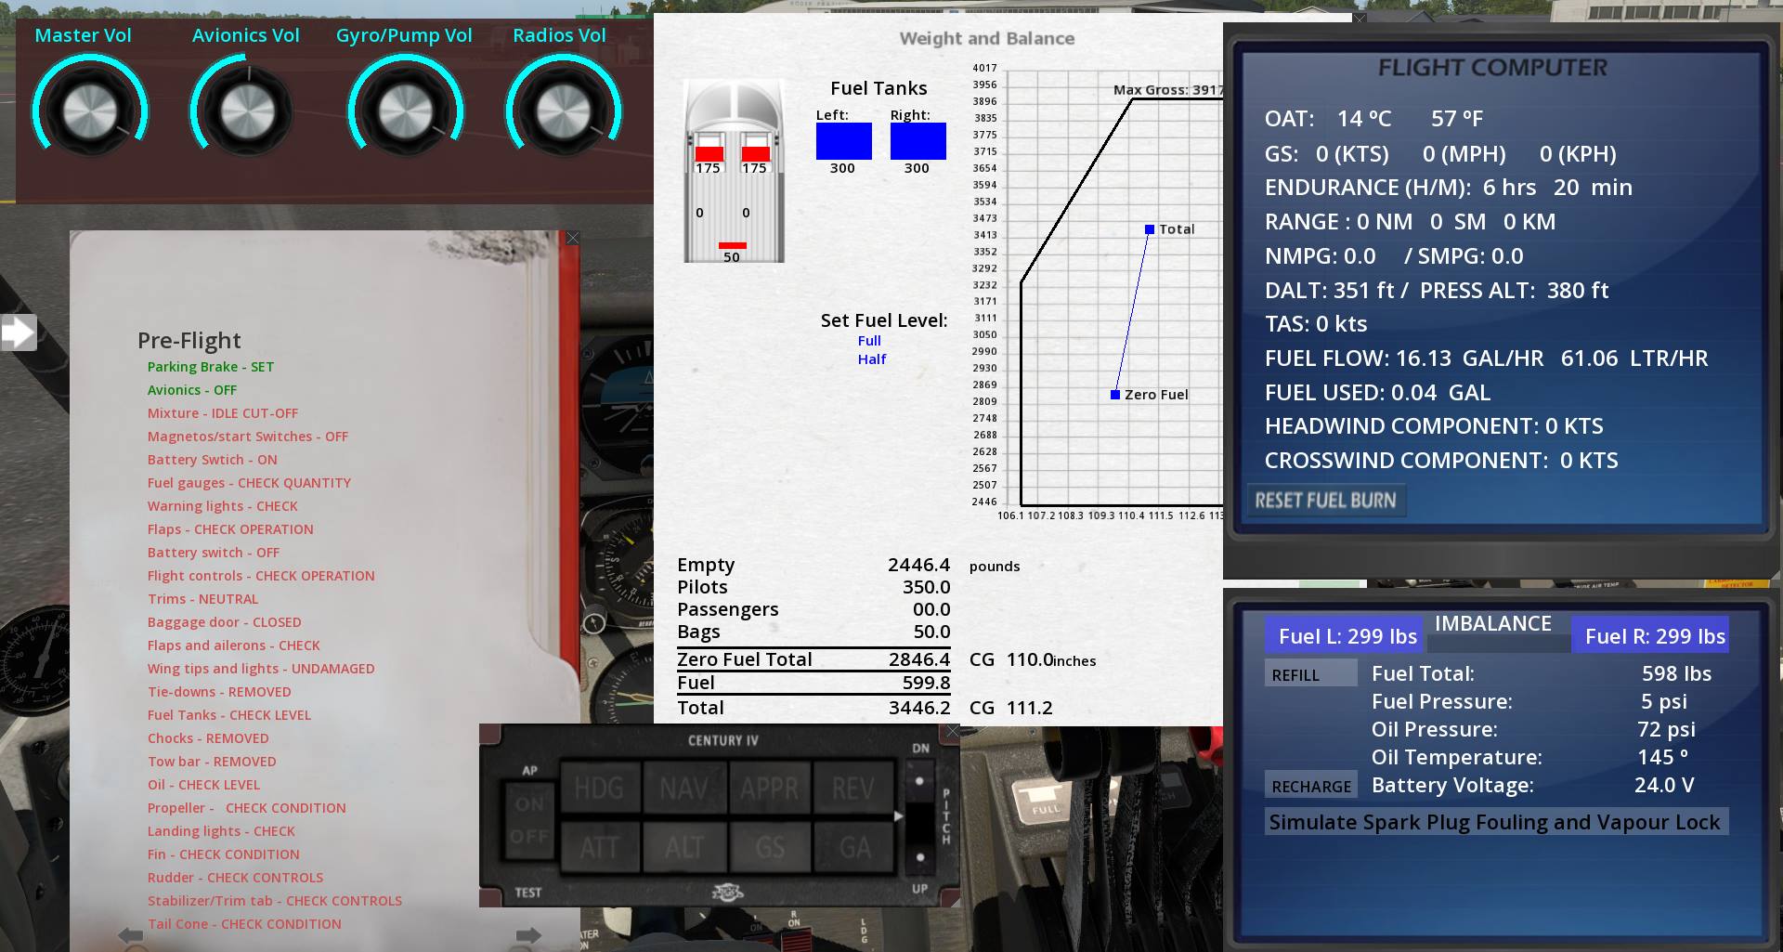1783x952 pixels.
Task: Select Tie-downs - REMOVED checklist item
Action: 219,692
